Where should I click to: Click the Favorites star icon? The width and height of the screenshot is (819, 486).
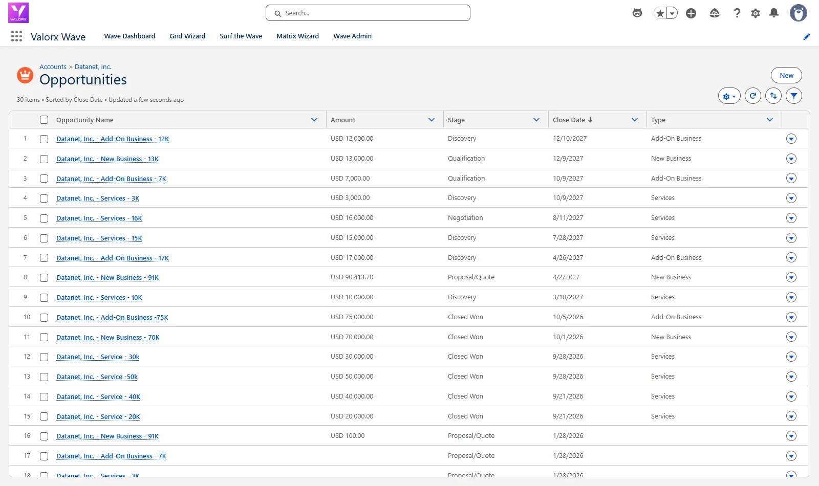click(660, 13)
